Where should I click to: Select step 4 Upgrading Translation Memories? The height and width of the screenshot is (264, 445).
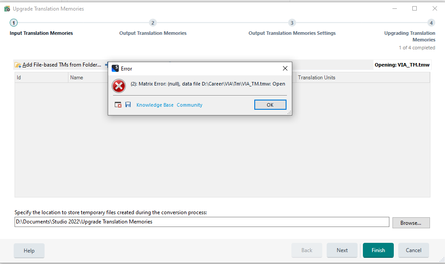431,22
